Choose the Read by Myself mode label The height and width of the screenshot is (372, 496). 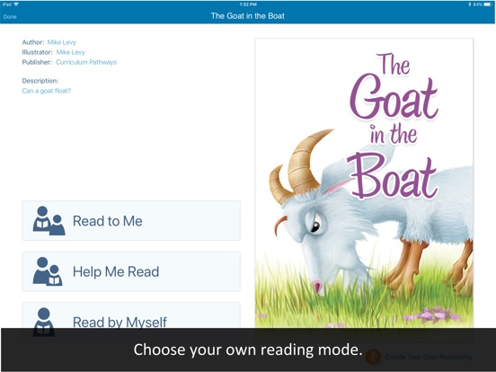pos(120,322)
